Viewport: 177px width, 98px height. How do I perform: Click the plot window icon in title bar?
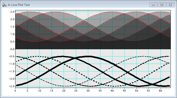pos(4,5)
